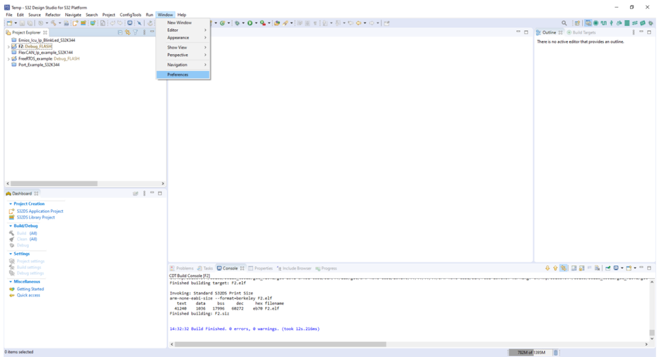Click the Project Explorer horizontal scrollbar
This screenshot has height=357, width=657.
[54, 183]
